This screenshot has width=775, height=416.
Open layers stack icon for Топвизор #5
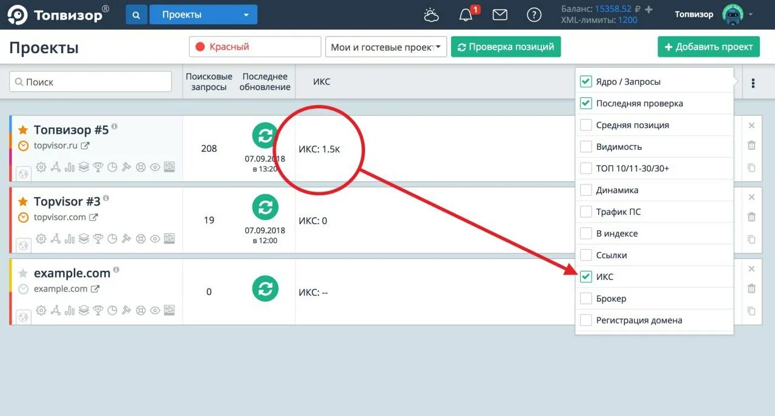[84, 167]
